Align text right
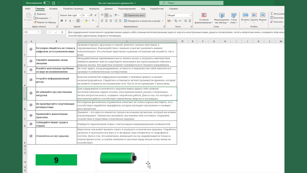 111,21
